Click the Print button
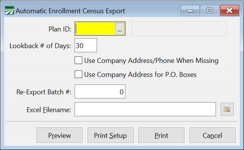 click(x=161, y=135)
